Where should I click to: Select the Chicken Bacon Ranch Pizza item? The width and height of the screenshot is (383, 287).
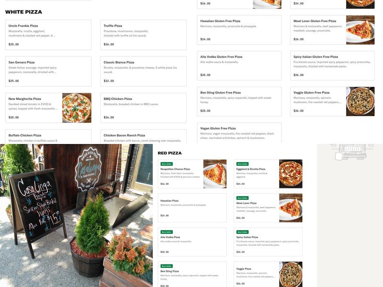coord(143,136)
